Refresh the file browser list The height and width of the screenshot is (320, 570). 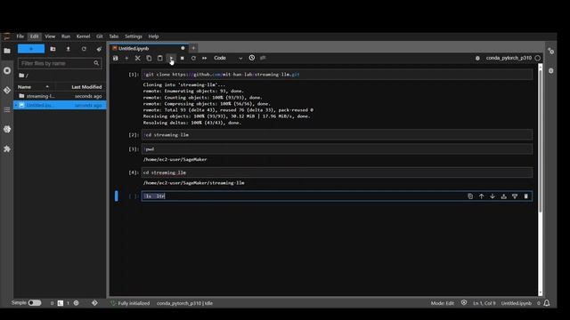pos(84,49)
